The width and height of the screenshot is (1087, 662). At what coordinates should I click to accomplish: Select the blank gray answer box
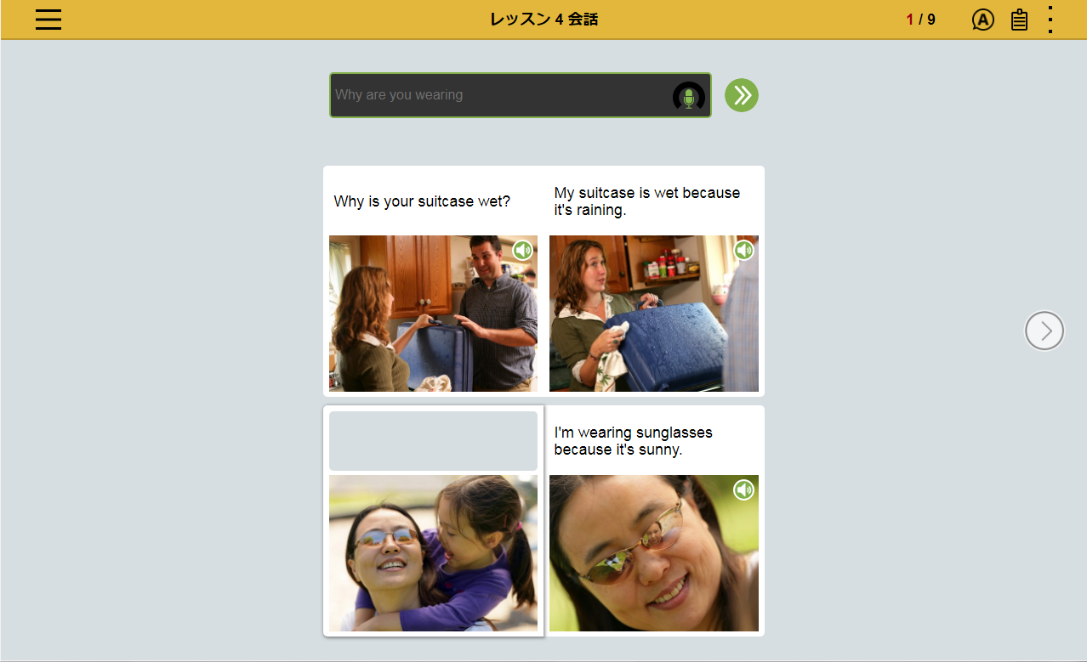(433, 441)
